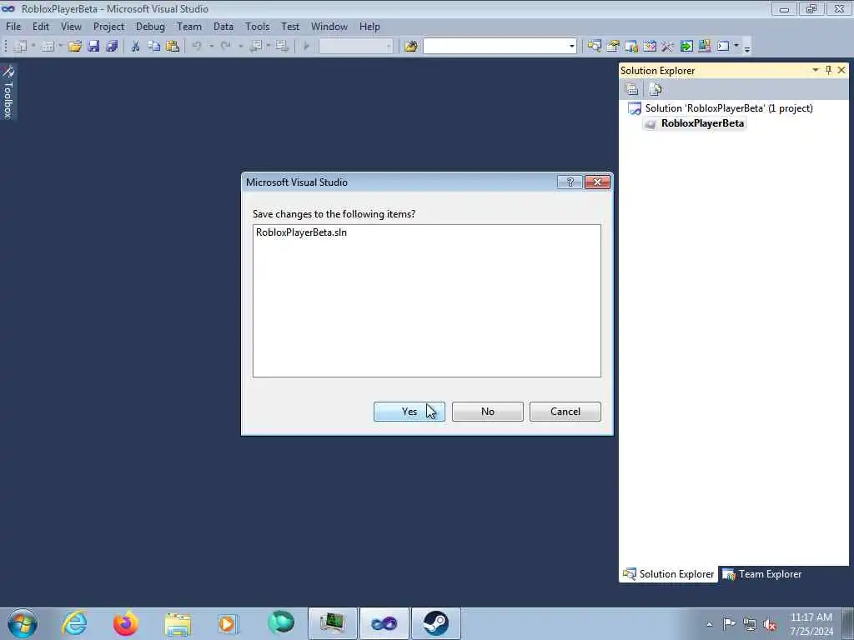Open the Add New Item dropdown arrow

click(60, 47)
